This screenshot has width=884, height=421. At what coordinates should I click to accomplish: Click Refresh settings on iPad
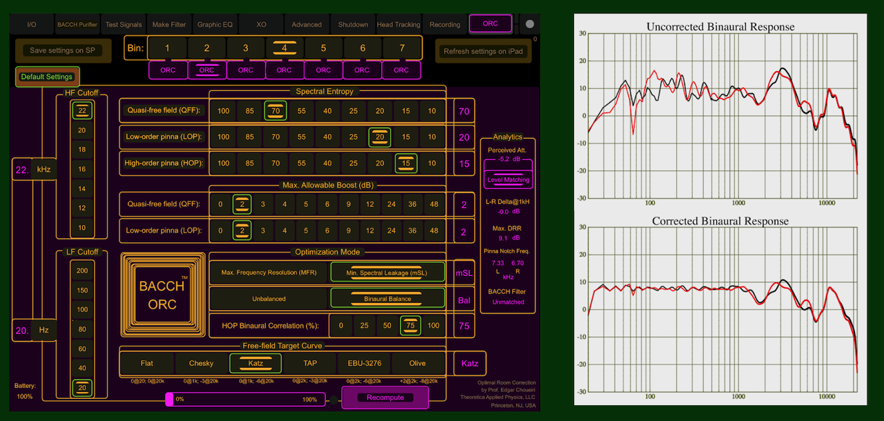coord(483,51)
